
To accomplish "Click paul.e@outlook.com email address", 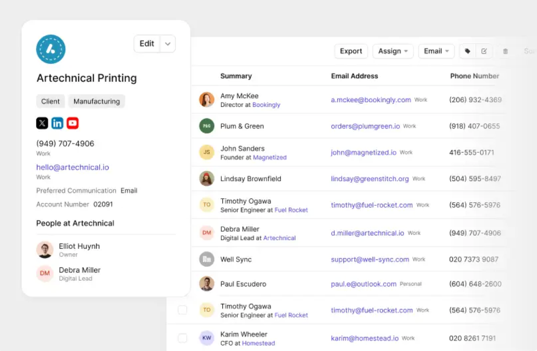I will tap(364, 284).
